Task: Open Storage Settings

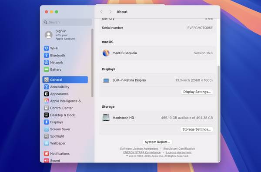Action: pos(197,129)
